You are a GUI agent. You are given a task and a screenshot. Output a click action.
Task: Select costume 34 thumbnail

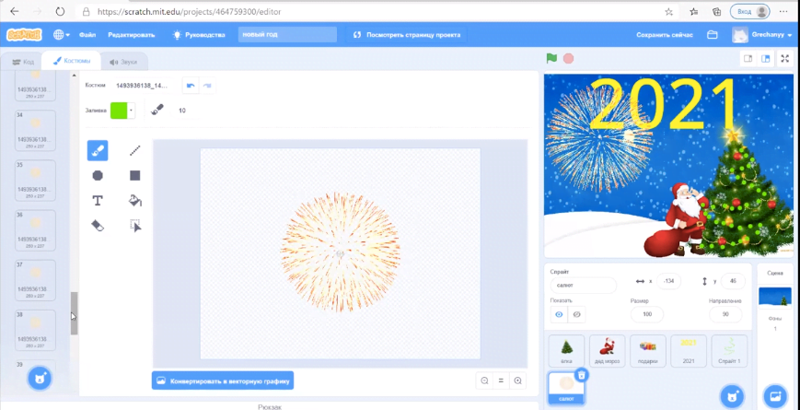(x=35, y=131)
